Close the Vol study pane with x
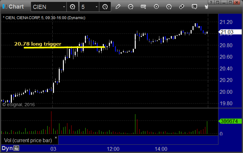This screenshot has width=243, height=153. [x=56, y=137]
